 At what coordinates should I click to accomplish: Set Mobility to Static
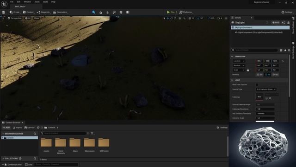(260, 75)
